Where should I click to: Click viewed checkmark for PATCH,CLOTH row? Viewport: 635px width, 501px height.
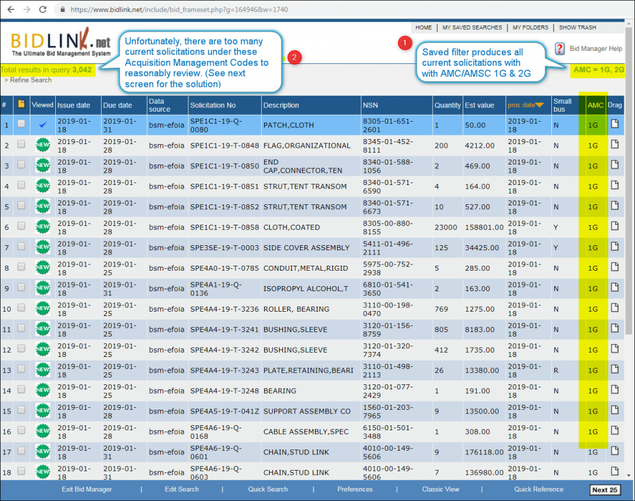click(43, 125)
